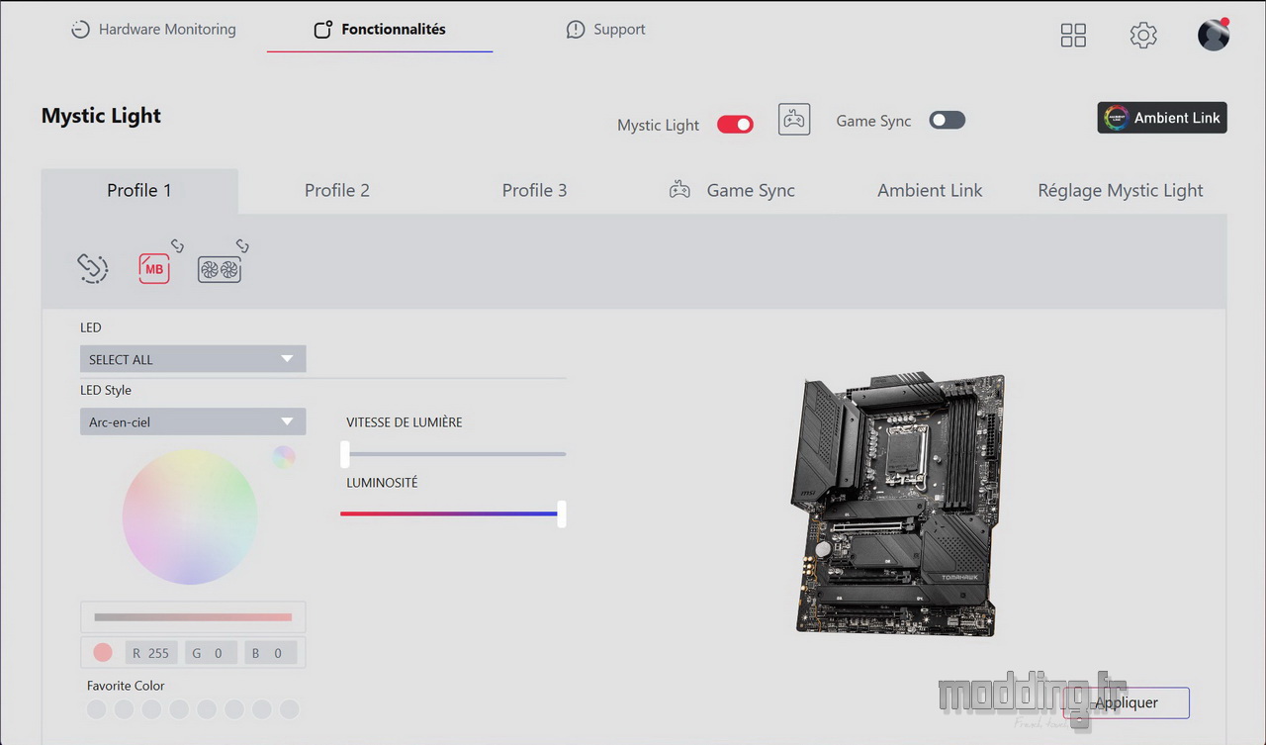The height and width of the screenshot is (745, 1266).
Task: Select the first Favorite Color slot
Action: [96, 709]
